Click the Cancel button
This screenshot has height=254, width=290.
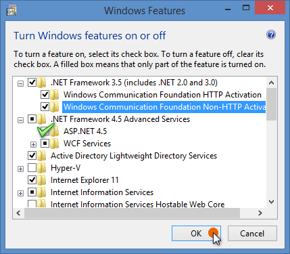point(252,234)
